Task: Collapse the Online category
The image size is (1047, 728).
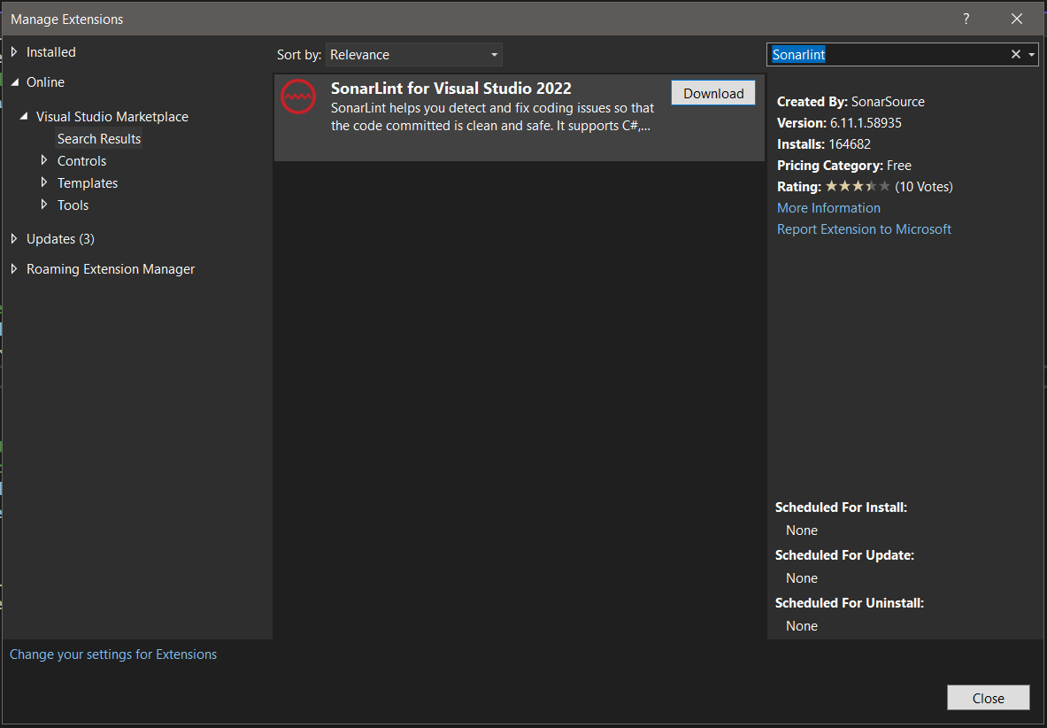Action: (15, 82)
